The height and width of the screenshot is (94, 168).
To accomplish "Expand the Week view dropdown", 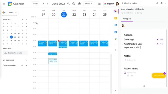I will (x=88, y=4).
